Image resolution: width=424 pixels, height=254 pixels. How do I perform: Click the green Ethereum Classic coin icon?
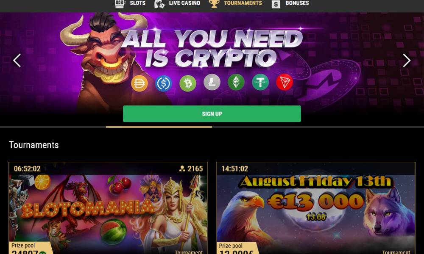tap(236, 82)
